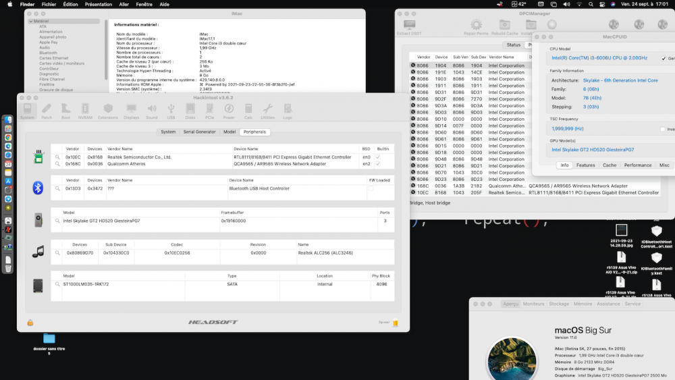Click the magnifier beside Bluetooth USB Host Controller
The height and width of the screenshot is (380, 675).
[57, 188]
